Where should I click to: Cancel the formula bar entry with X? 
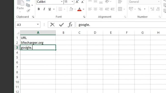[x=52, y=25]
